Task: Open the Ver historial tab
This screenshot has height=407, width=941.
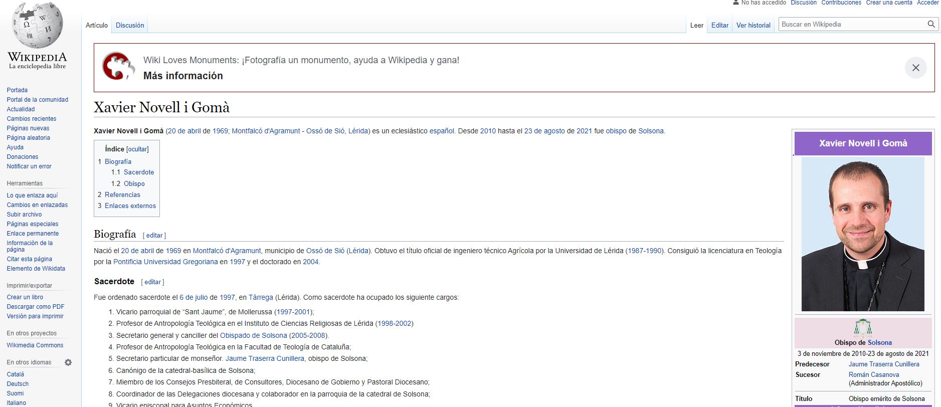Action: (x=753, y=25)
